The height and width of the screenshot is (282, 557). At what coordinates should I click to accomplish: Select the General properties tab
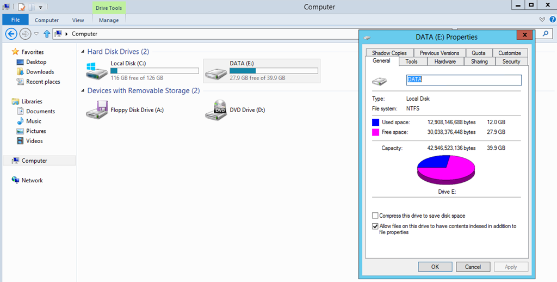point(381,61)
